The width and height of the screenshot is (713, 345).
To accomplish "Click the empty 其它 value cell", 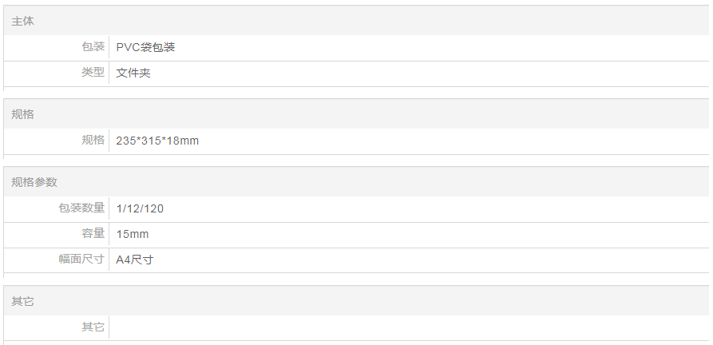I will tap(399, 327).
